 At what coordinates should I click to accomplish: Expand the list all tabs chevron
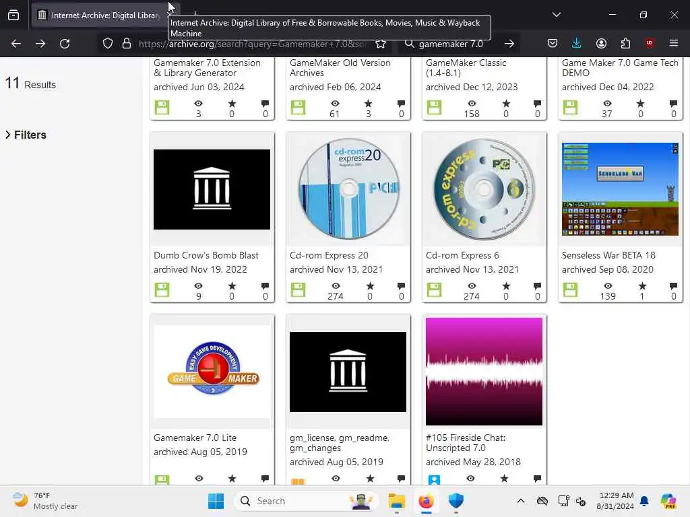(557, 15)
